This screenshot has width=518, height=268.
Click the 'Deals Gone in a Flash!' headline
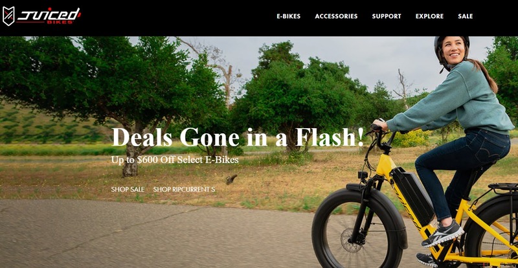[x=238, y=137]
